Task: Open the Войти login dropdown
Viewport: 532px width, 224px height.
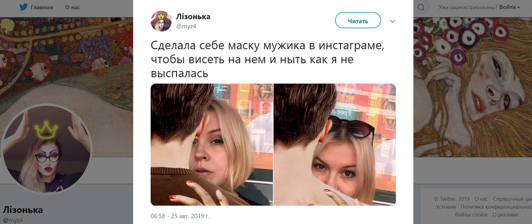Action: click(510, 7)
